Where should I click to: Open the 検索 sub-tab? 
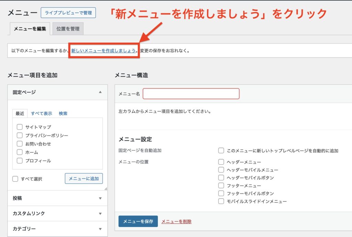point(63,114)
